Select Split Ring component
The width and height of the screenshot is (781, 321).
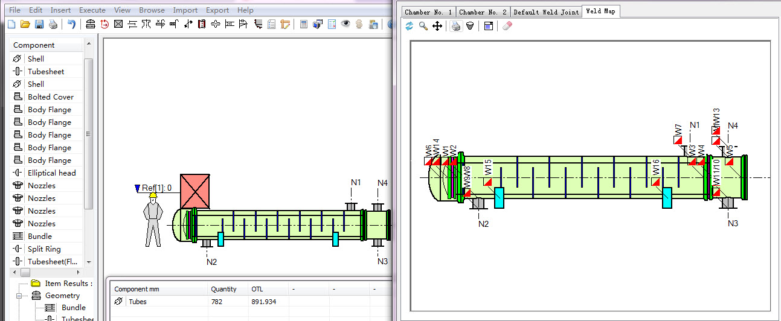coord(46,249)
